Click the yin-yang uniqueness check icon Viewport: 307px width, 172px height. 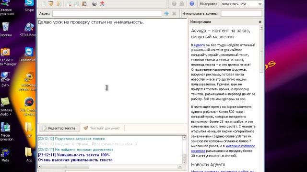(94, 4)
